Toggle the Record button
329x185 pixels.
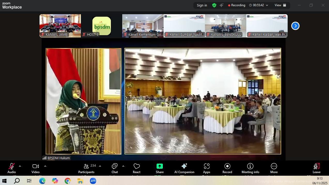click(x=227, y=168)
